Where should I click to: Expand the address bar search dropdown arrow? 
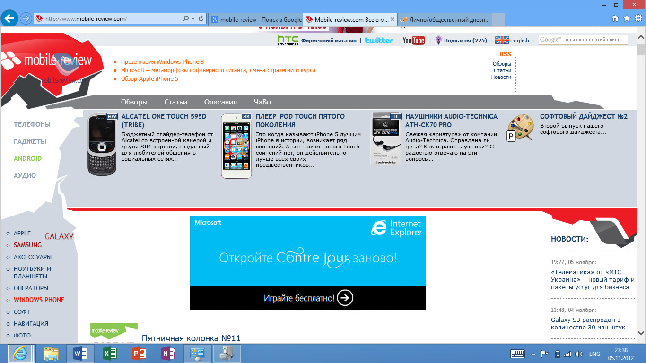(193, 19)
